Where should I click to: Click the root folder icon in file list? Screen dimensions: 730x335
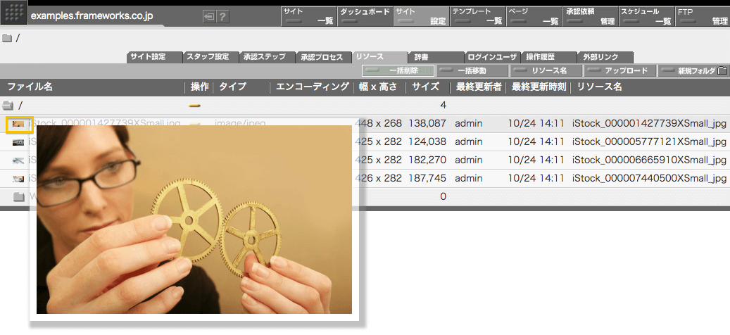(x=7, y=106)
